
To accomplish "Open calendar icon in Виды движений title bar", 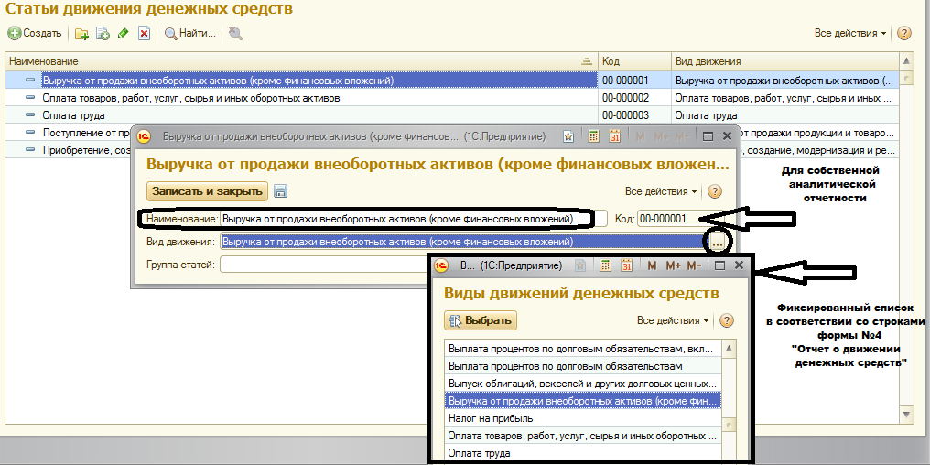I will pyautogui.click(x=627, y=265).
